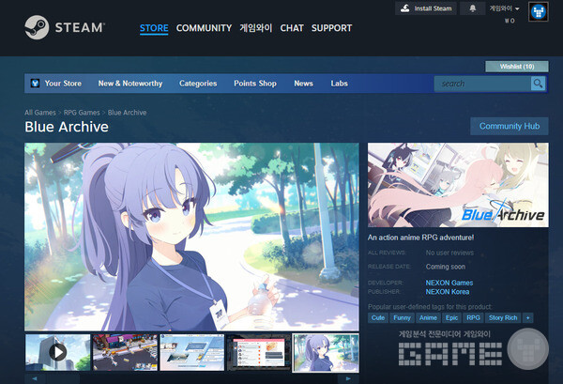This screenshot has height=384, width=563.
Task: Open the Categories store menu
Action: [198, 84]
